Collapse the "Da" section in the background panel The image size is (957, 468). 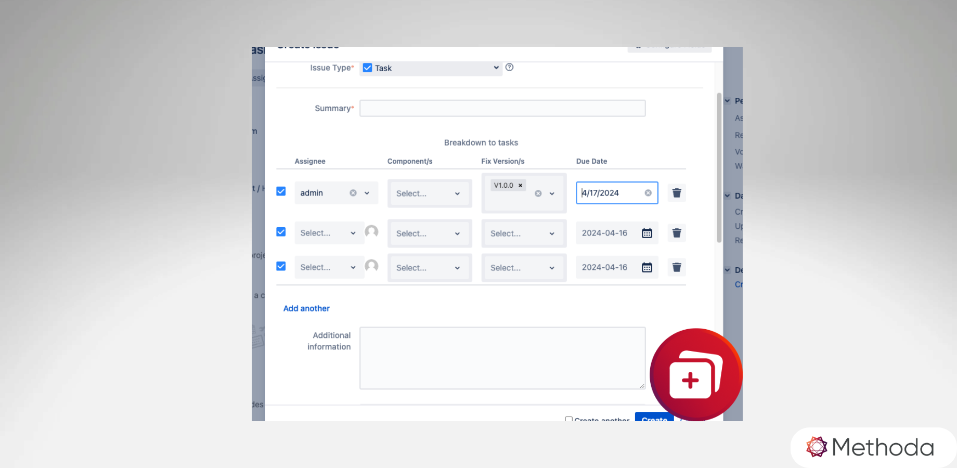[728, 196]
